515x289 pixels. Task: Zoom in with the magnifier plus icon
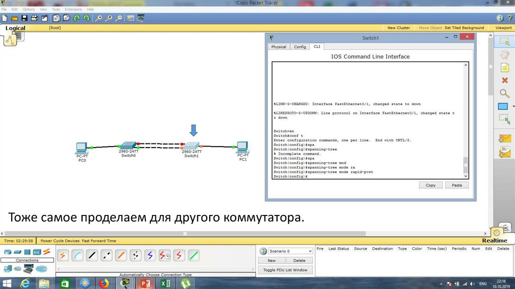99,19
